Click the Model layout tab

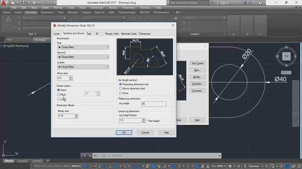[x=9, y=161]
